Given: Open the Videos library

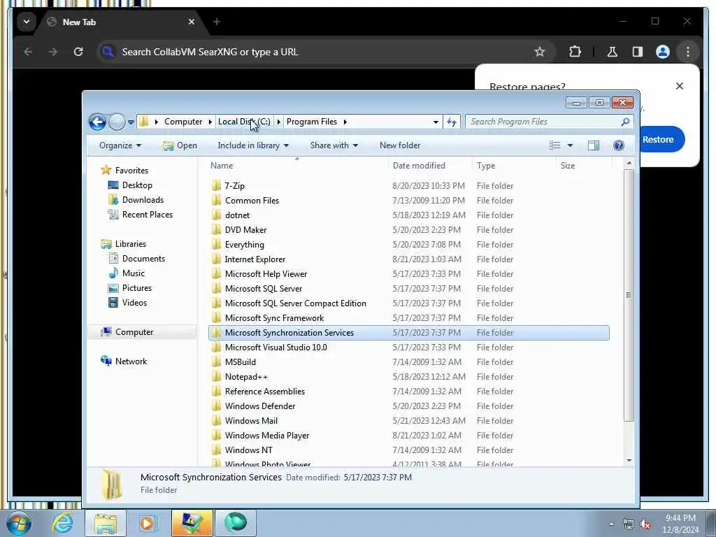Looking at the screenshot, I should click(x=134, y=302).
